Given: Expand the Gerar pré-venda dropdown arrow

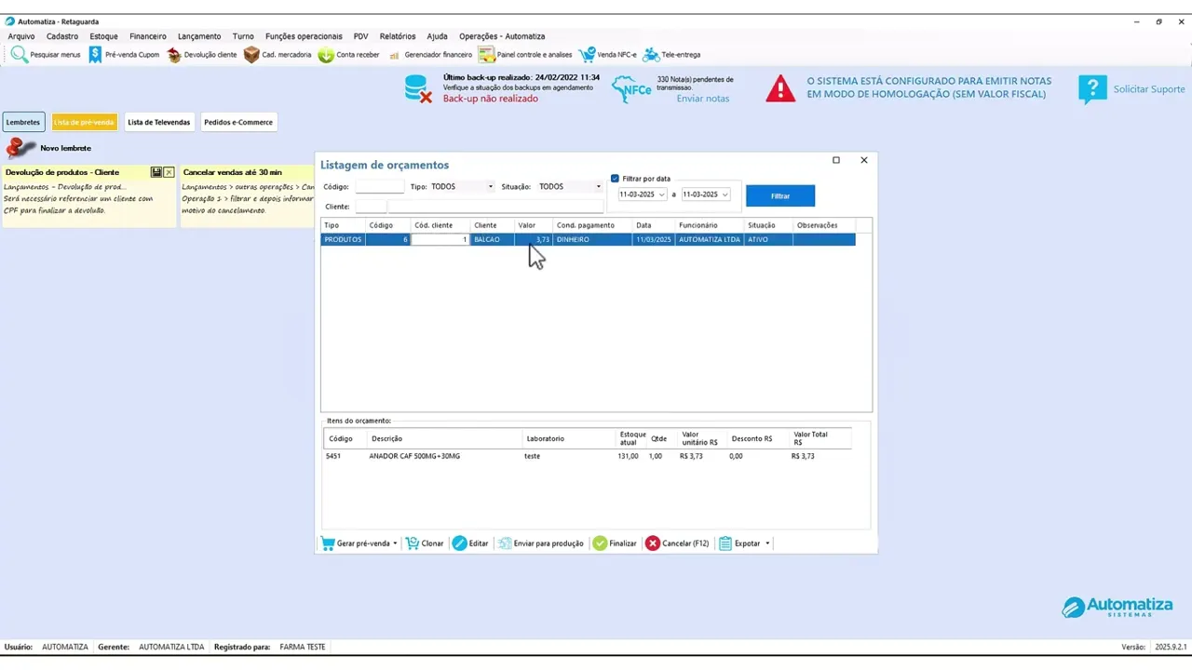Looking at the screenshot, I should pos(395,543).
